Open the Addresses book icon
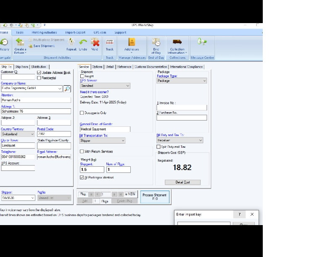Image resolution: width=333 pixels, height=257 pixels. click(x=132, y=42)
